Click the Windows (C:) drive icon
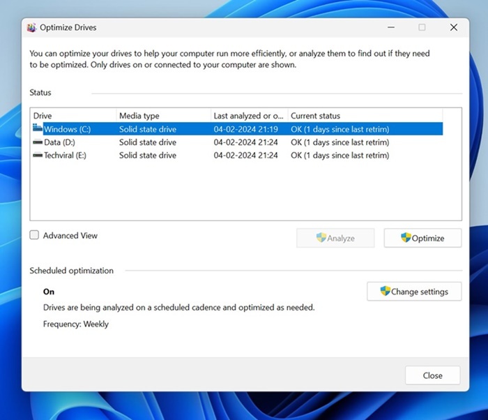The height and width of the screenshot is (420, 488). 38,128
